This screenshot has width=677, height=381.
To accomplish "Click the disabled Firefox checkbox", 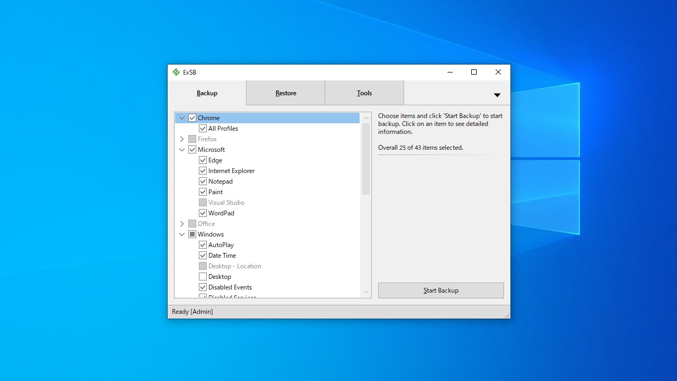I will click(192, 139).
